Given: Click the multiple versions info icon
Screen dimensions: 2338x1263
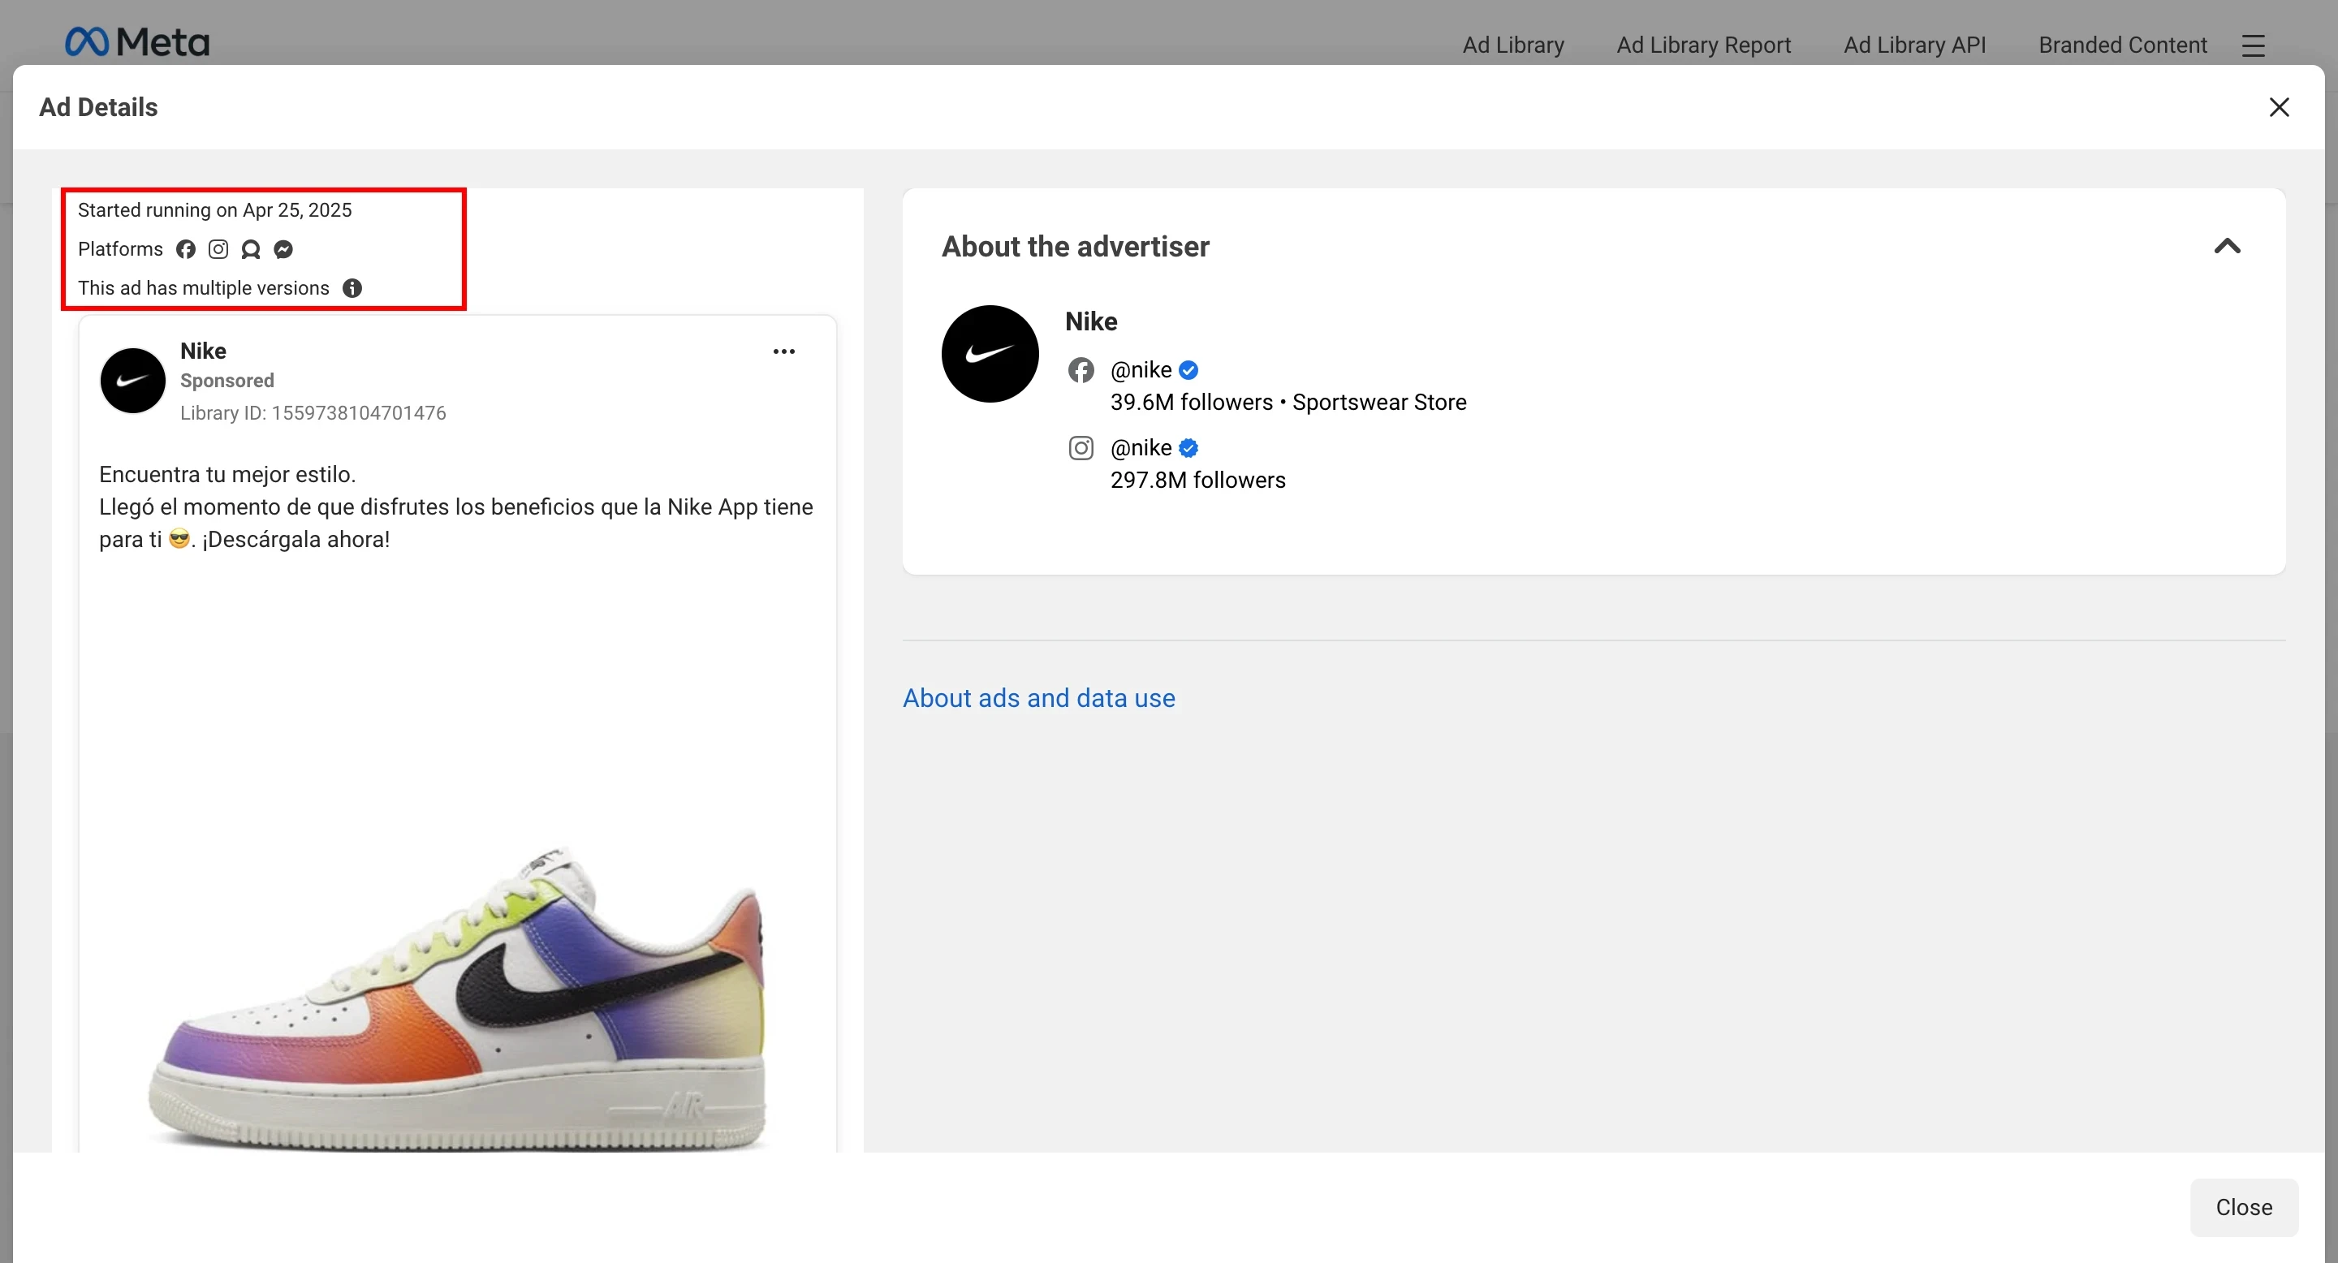Looking at the screenshot, I should tap(352, 288).
